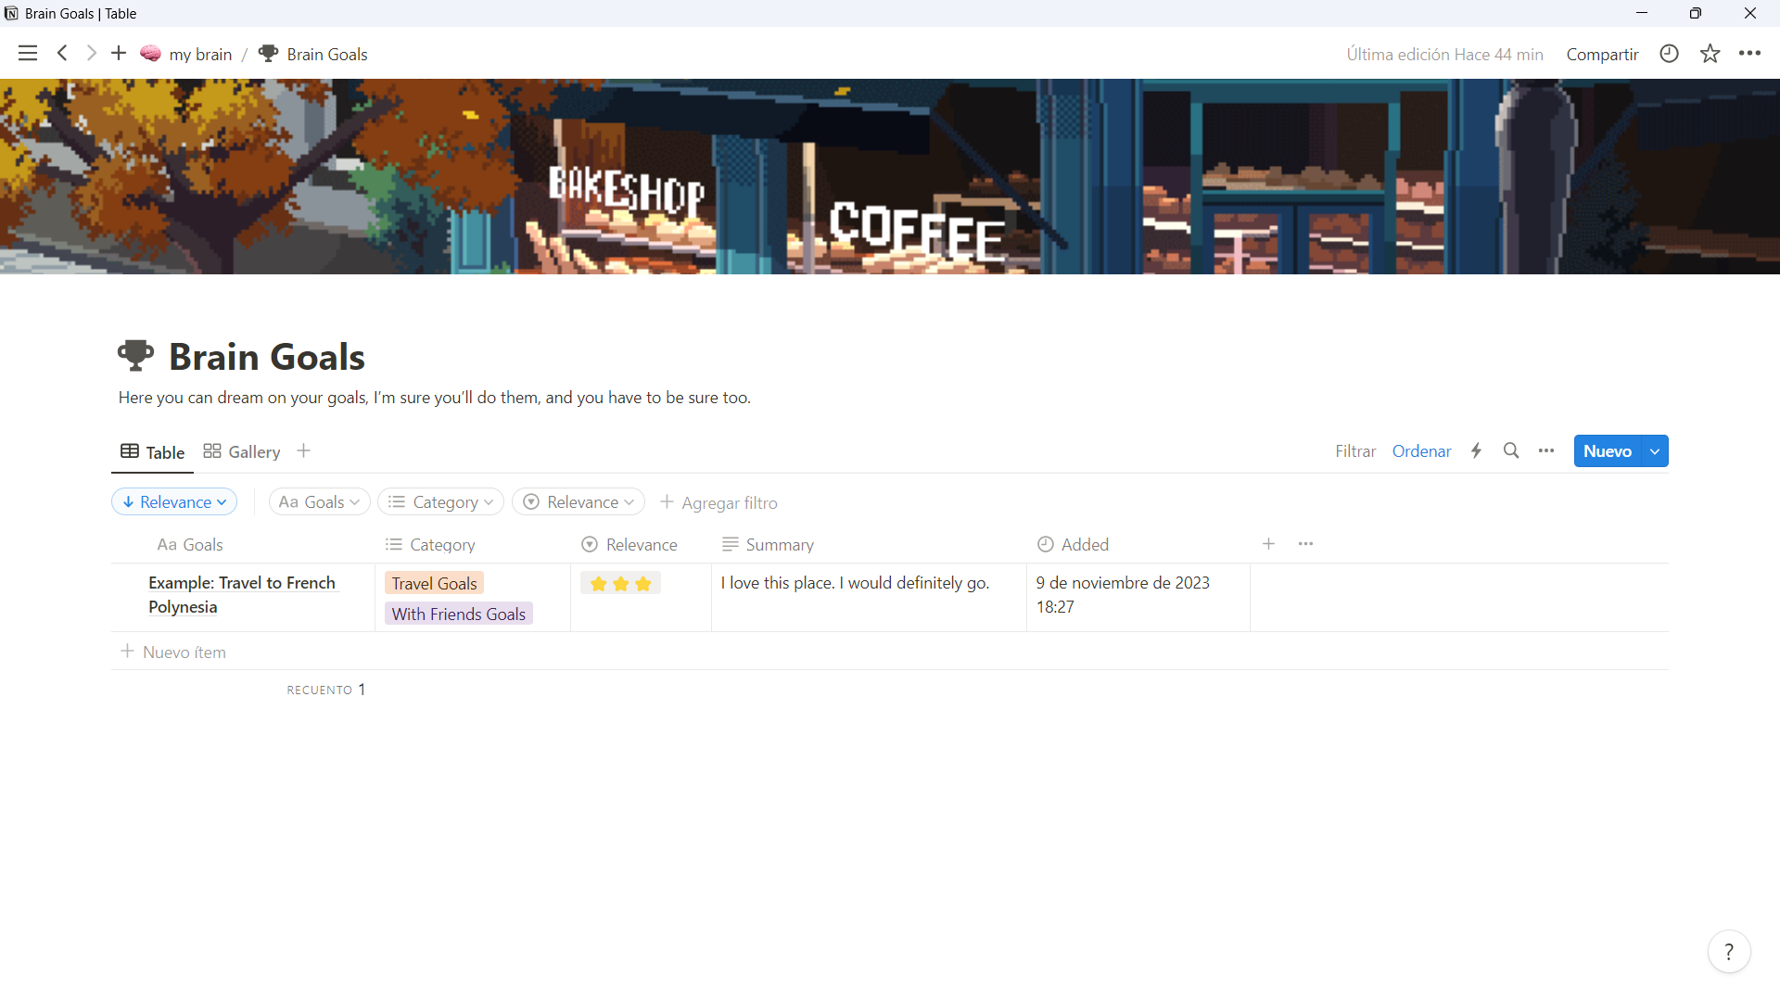Image resolution: width=1780 pixels, height=1001 pixels.
Task: Click the Compartir share button
Action: click(1602, 54)
